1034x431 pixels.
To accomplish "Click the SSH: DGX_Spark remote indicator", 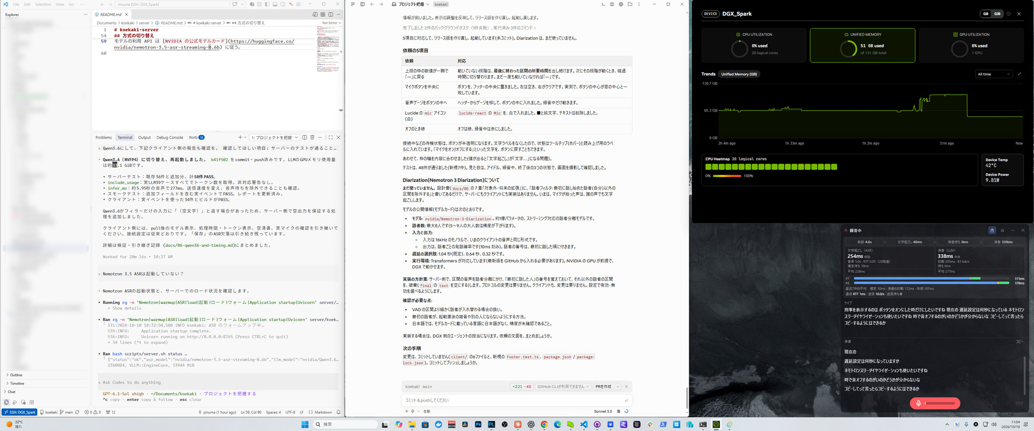I will point(20,412).
